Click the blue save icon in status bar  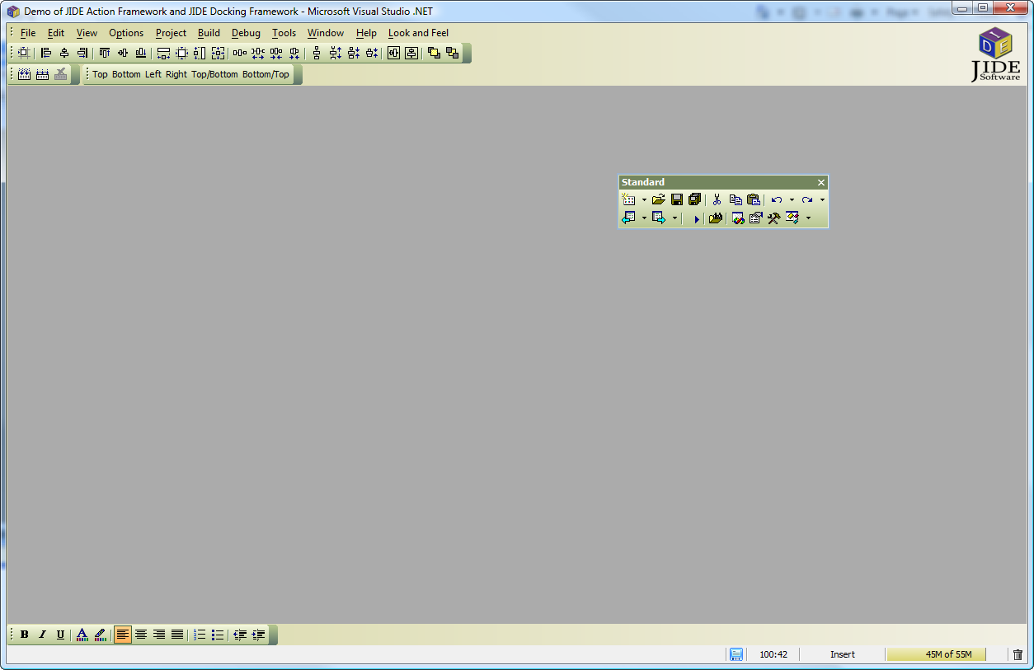pos(736,654)
